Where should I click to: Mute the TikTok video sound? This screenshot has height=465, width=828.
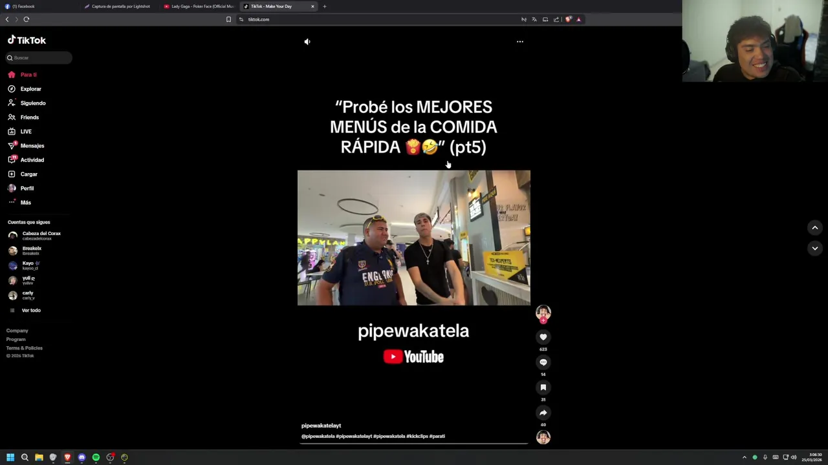(x=307, y=41)
